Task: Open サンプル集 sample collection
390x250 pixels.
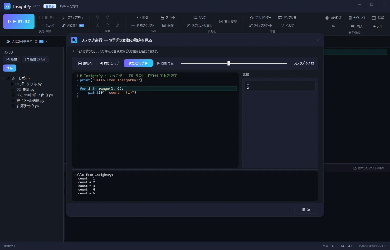Action: (287, 18)
